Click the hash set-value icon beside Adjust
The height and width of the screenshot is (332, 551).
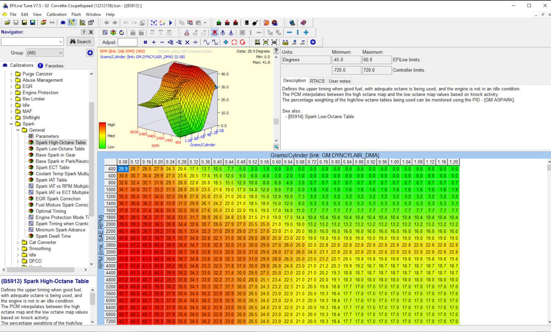point(146,42)
